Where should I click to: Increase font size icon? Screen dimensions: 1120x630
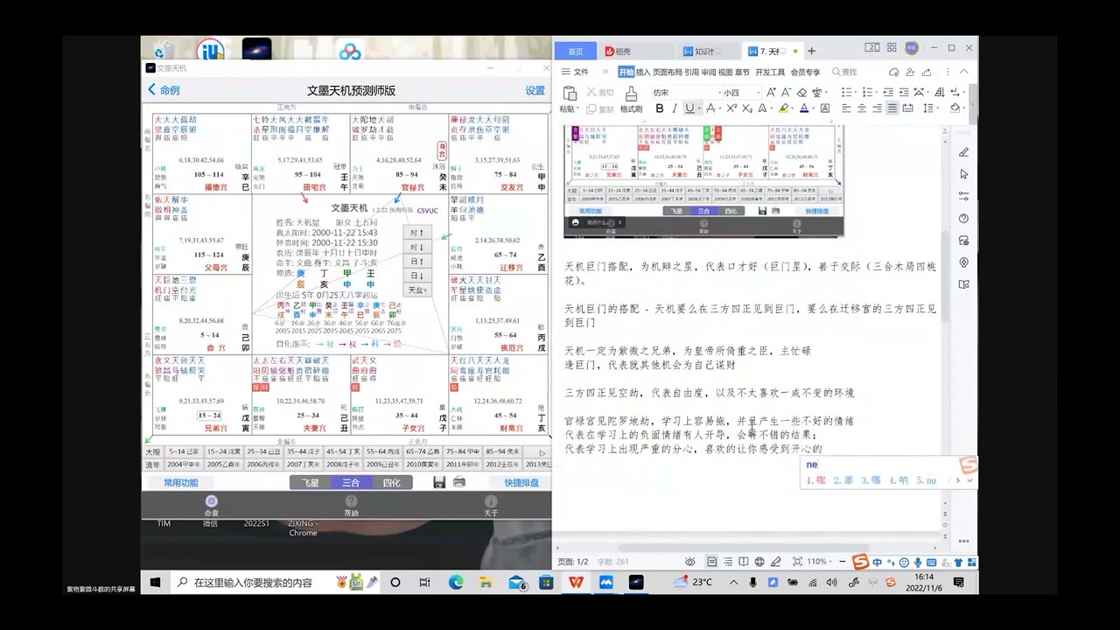771,93
